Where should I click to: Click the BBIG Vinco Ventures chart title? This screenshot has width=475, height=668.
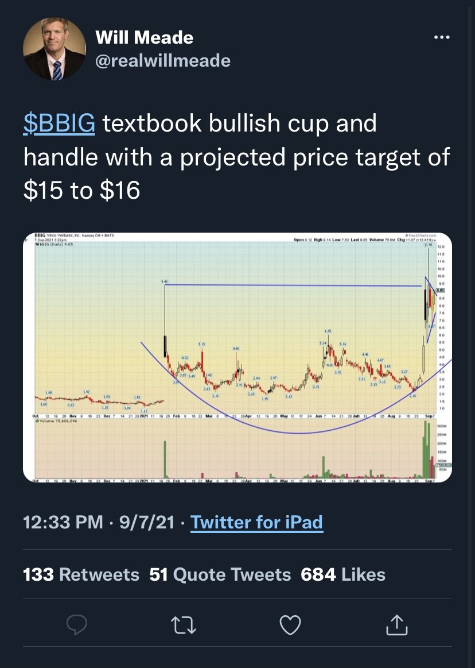click(75, 235)
